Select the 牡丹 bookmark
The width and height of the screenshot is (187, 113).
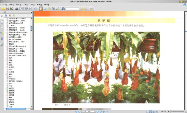coord(11,58)
